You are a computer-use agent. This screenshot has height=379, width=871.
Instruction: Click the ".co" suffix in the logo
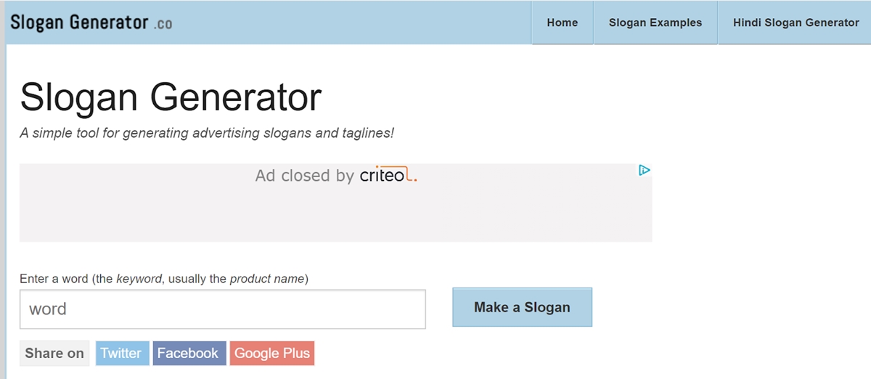(163, 24)
